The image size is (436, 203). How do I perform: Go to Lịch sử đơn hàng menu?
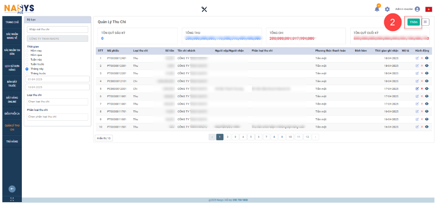pyautogui.click(x=12, y=68)
